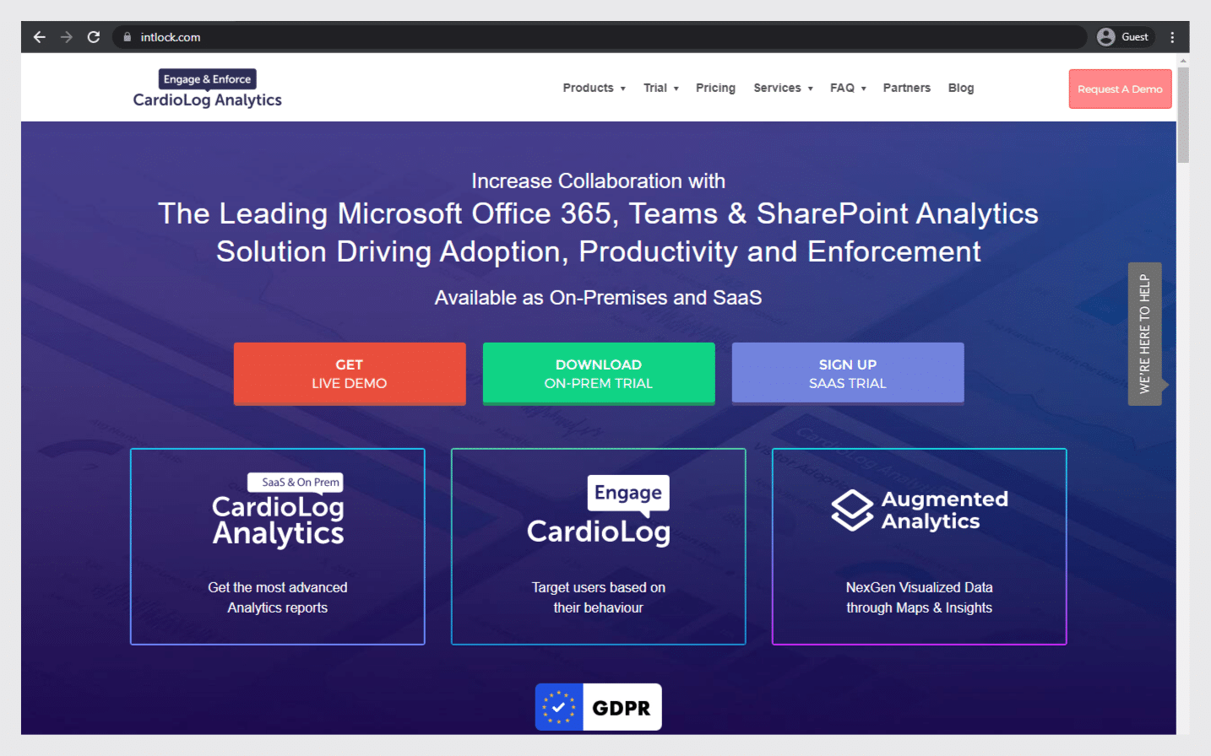
Task: Go to the Blog page
Action: click(961, 88)
